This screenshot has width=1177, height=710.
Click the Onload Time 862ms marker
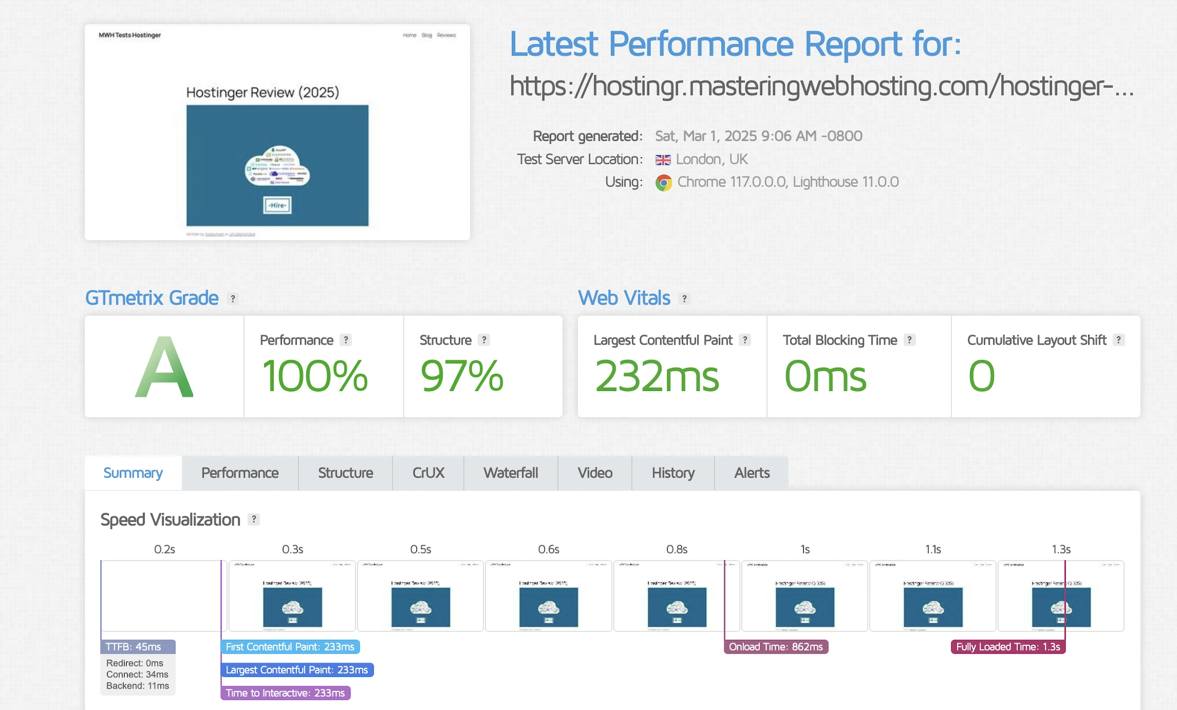[776, 647]
